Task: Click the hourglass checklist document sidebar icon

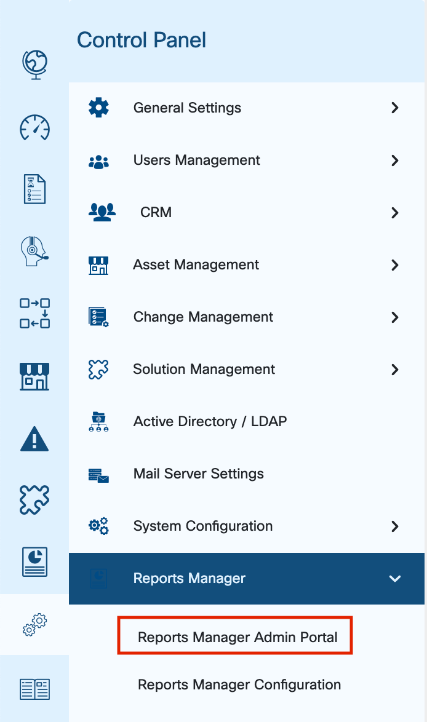Action: point(34,189)
